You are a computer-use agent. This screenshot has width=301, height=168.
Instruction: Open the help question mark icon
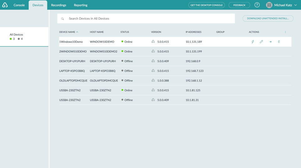click(257, 5)
